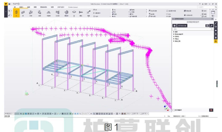Click the Save icon in the title bar
Screen dimensions: 222x132
pos(9,4)
